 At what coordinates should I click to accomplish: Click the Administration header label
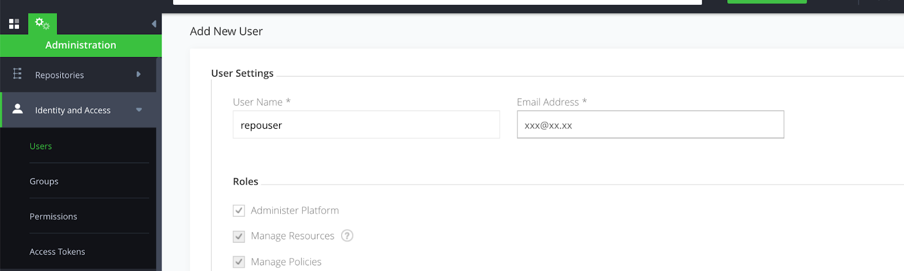(81, 45)
